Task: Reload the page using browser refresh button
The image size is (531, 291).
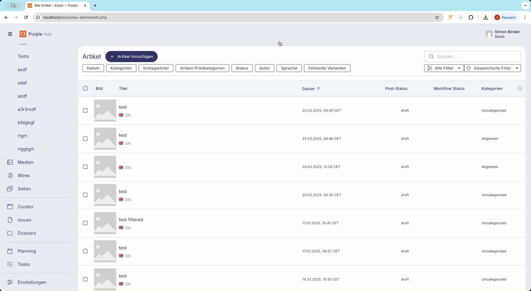Action: (26, 17)
